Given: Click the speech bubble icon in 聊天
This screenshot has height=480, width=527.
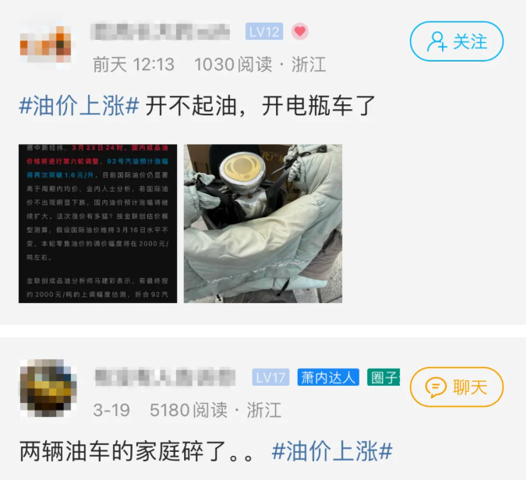Looking at the screenshot, I should tap(436, 387).
